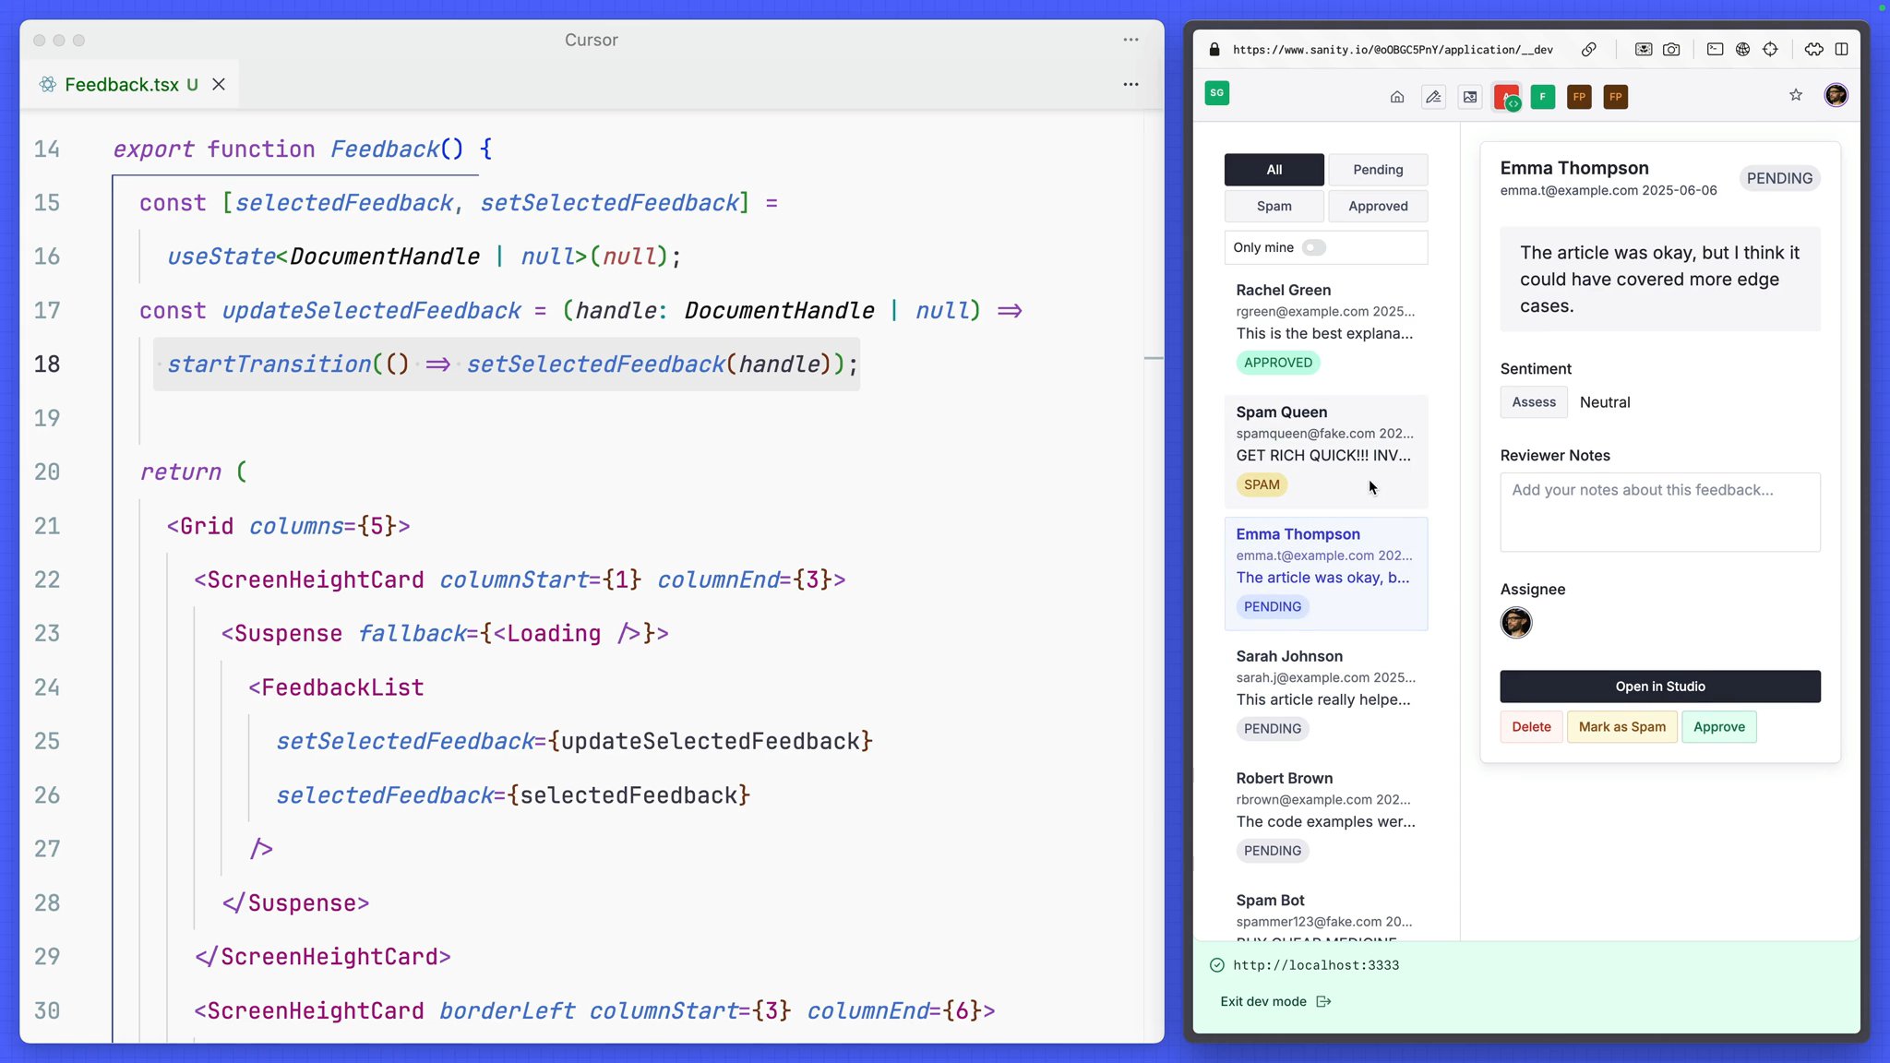Select the Approved filter tab
The image size is (1890, 1063).
click(1378, 206)
